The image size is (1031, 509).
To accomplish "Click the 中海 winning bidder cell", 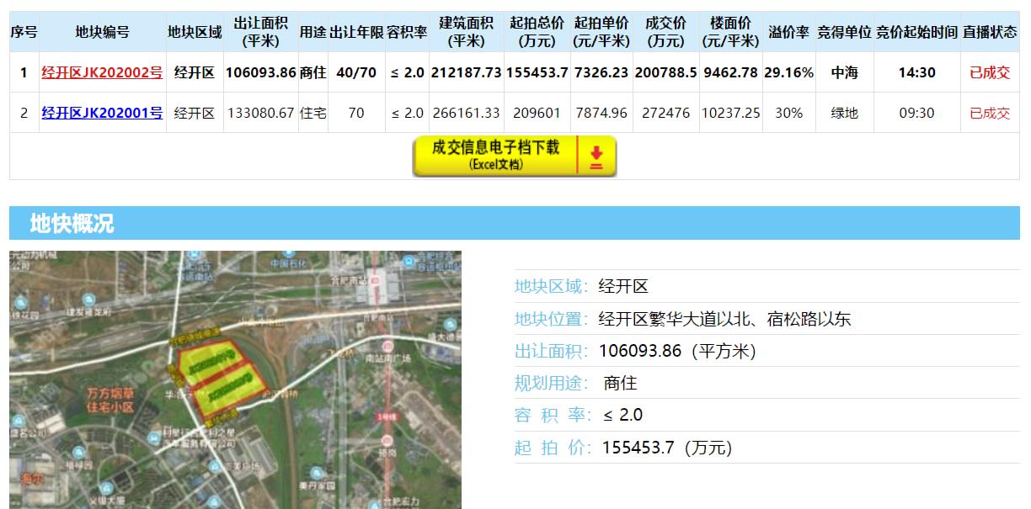I will pyautogui.click(x=845, y=71).
